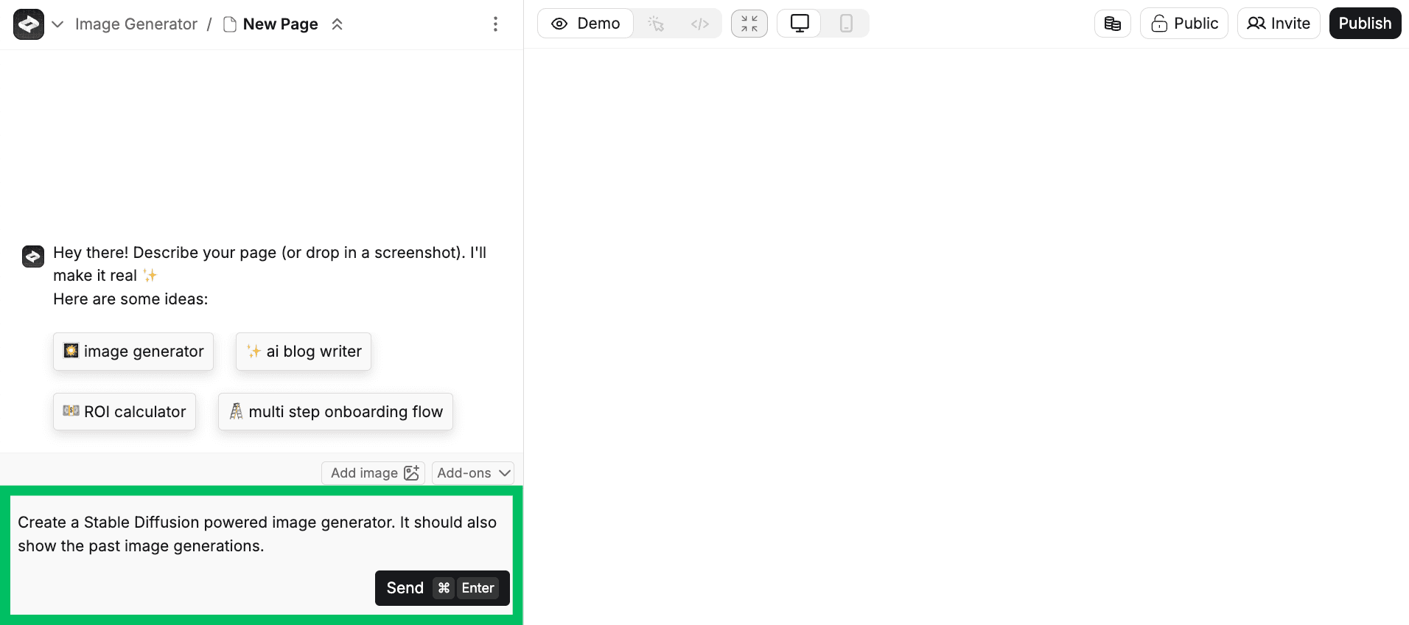Select desktop viewport preview
The height and width of the screenshot is (625, 1409).
pyautogui.click(x=799, y=24)
